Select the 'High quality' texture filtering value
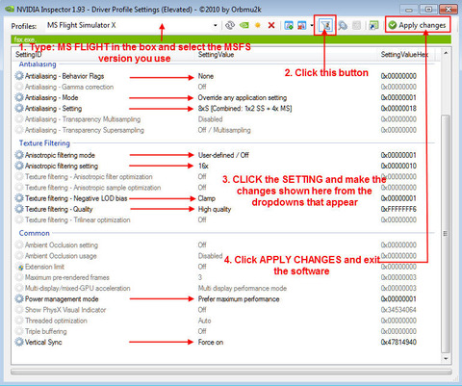 [215, 209]
